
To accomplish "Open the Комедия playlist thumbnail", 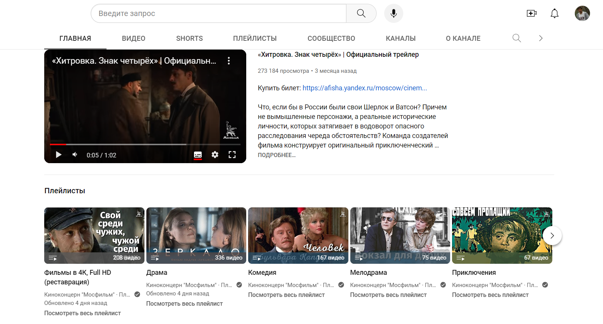I will click(298, 236).
